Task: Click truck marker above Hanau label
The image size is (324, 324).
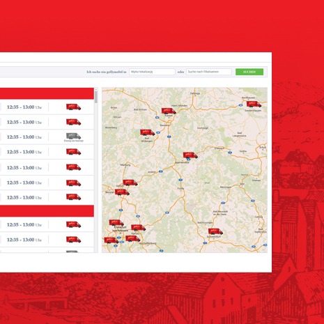Action: 139,228
